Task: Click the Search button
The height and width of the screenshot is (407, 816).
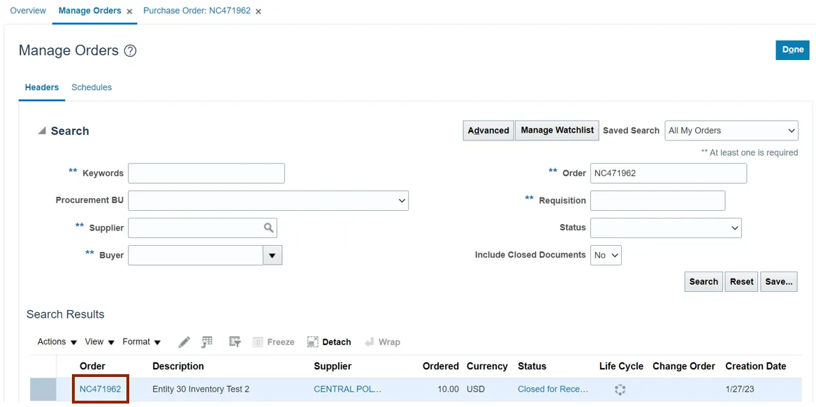Action: pos(703,282)
